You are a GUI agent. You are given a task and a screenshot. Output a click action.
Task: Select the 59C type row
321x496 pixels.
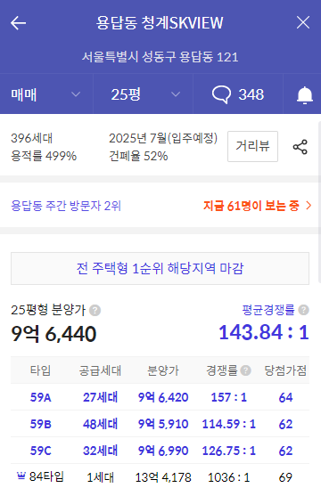(160, 451)
